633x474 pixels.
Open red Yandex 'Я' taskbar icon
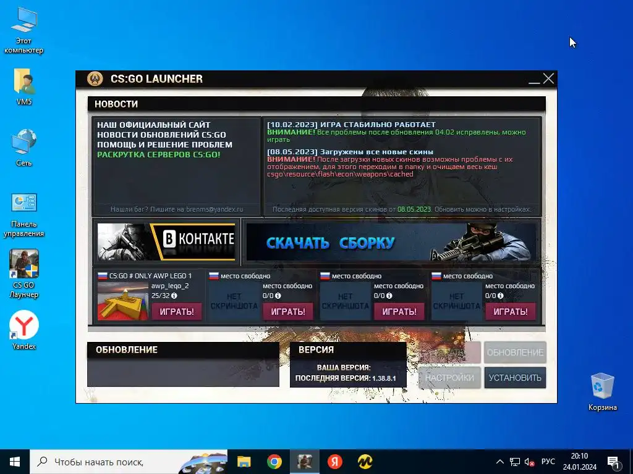pos(334,462)
